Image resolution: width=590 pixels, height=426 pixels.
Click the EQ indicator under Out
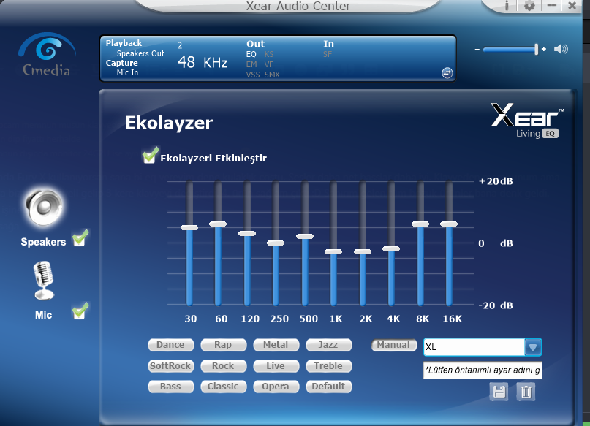pyautogui.click(x=251, y=54)
